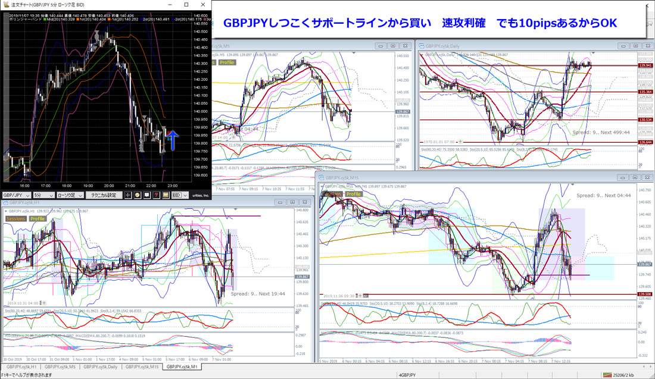Click 'Spread: 9.. Next 499:44' text in Daily chart
The image size is (655, 379).
click(x=601, y=132)
